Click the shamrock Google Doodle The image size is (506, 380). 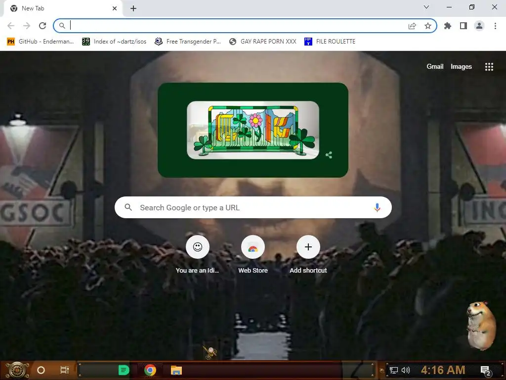pos(253,130)
